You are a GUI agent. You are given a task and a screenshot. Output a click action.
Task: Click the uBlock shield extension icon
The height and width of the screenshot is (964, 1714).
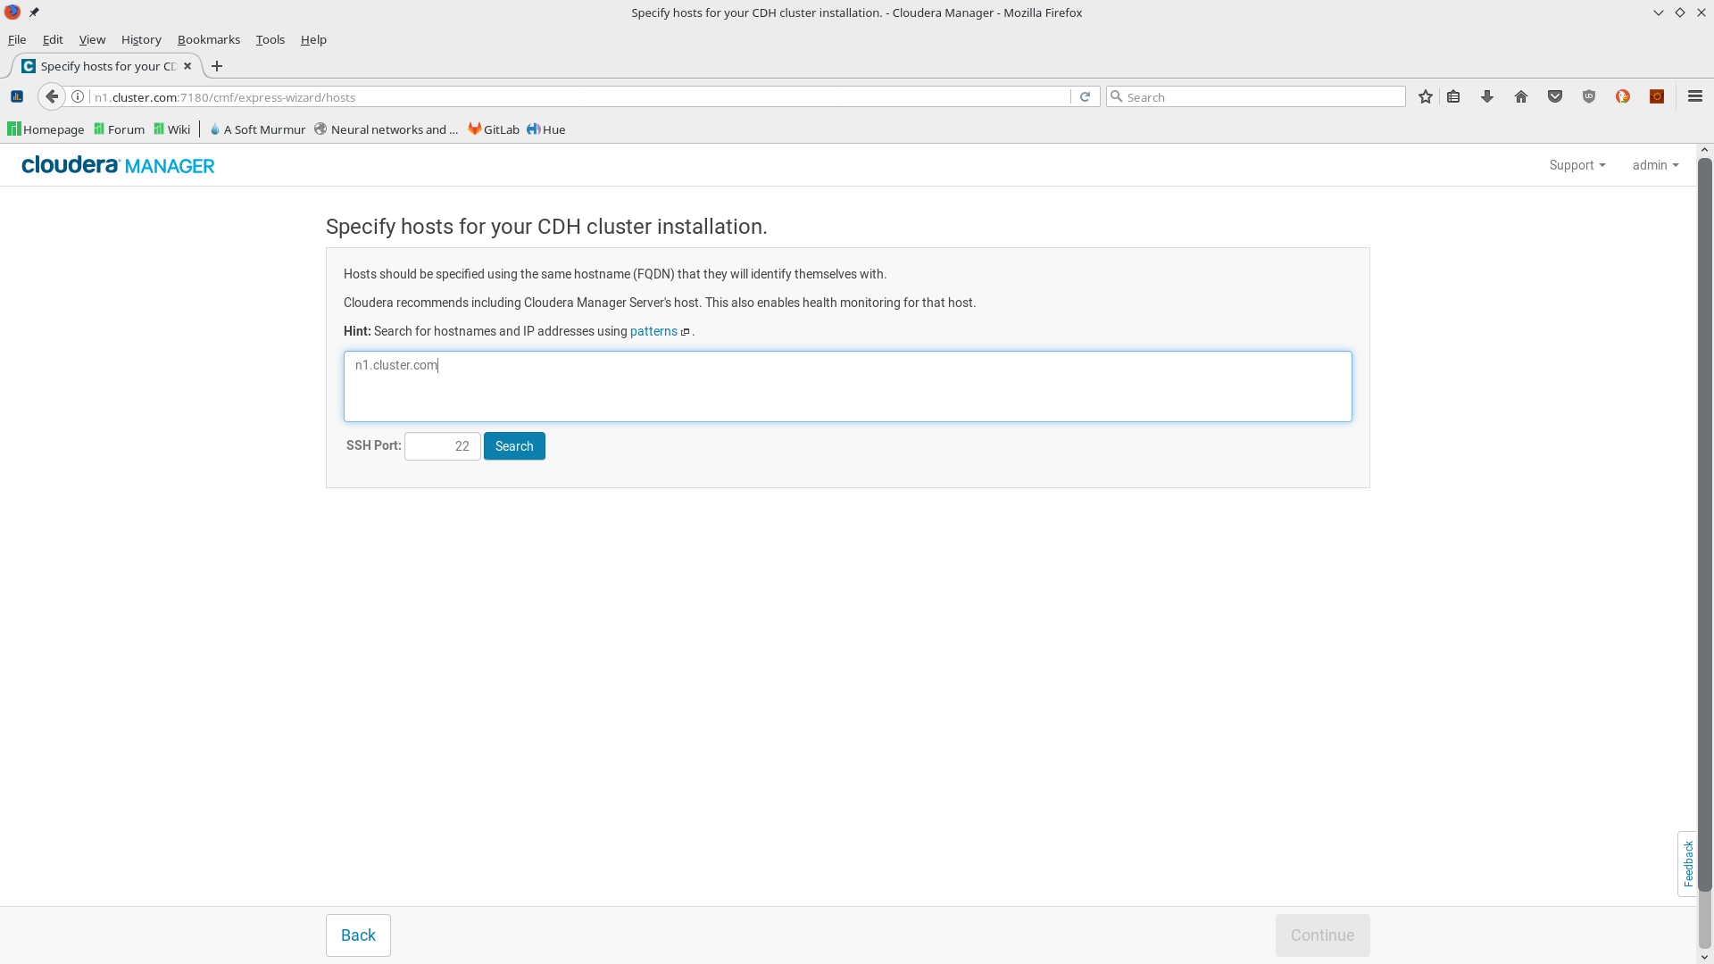(1589, 96)
